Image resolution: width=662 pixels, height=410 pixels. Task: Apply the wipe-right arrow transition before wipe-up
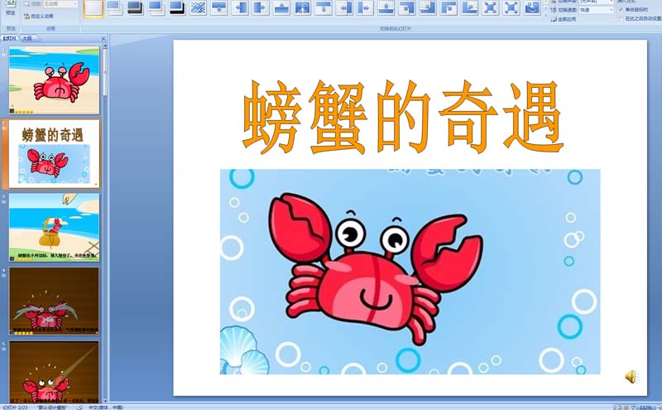click(261, 8)
